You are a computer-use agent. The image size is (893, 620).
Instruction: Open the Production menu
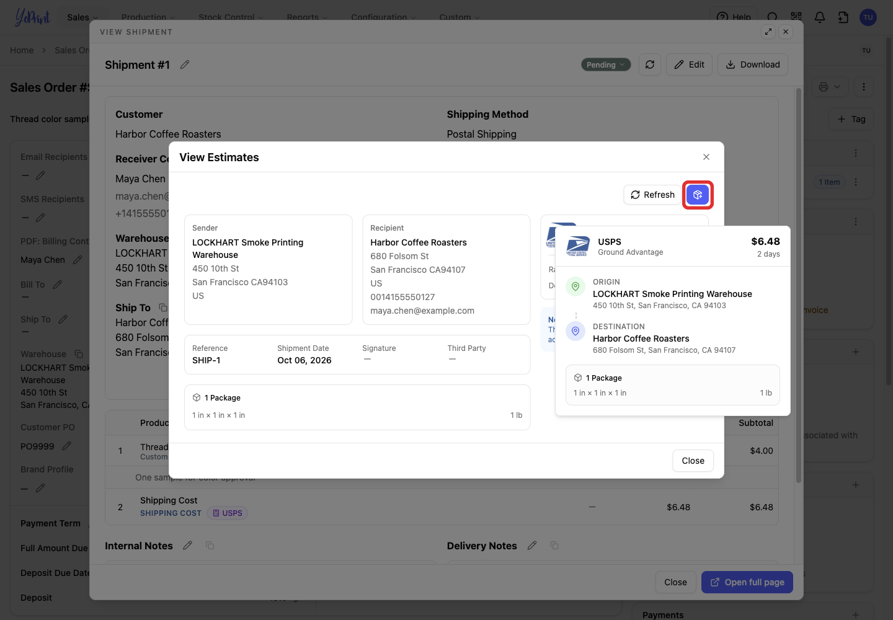(x=148, y=17)
